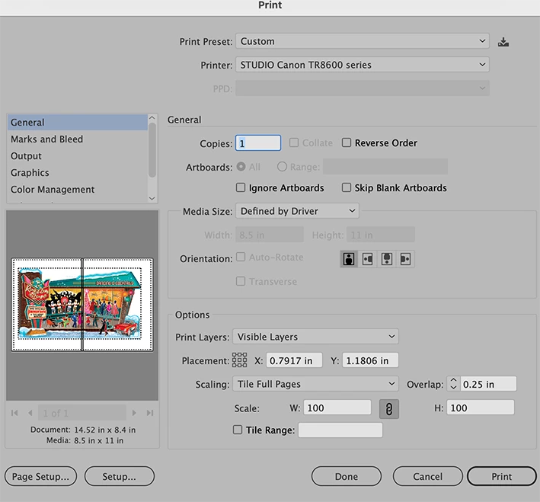Toggle the Auto-Rotate checkbox
Image resolution: width=540 pixels, height=502 pixels.
point(241,257)
